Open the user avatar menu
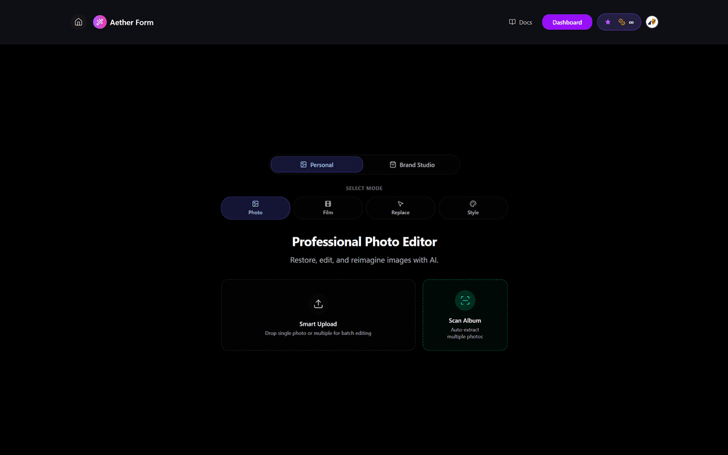The width and height of the screenshot is (728, 455). pos(652,22)
